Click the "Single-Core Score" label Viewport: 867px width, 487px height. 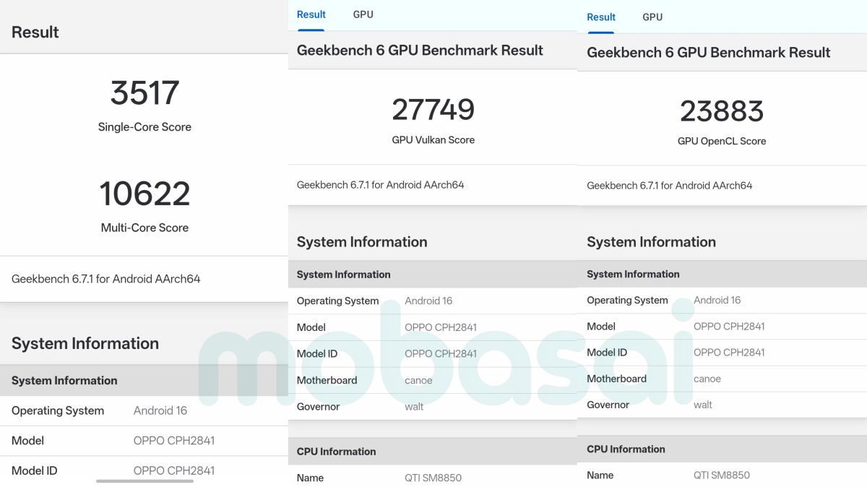click(144, 127)
